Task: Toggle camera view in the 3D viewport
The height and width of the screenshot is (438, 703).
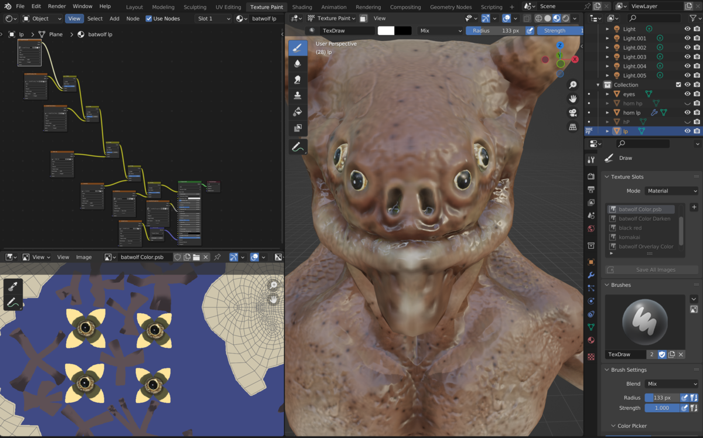Action: tap(572, 112)
